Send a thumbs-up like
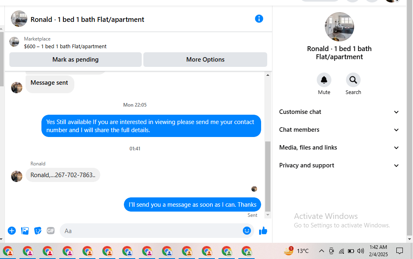The image size is (413, 259). coord(263,231)
